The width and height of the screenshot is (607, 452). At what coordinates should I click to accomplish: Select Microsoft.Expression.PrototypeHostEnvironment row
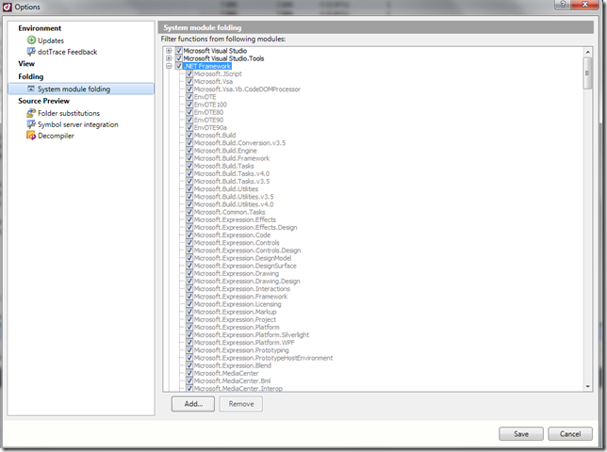tap(263, 358)
